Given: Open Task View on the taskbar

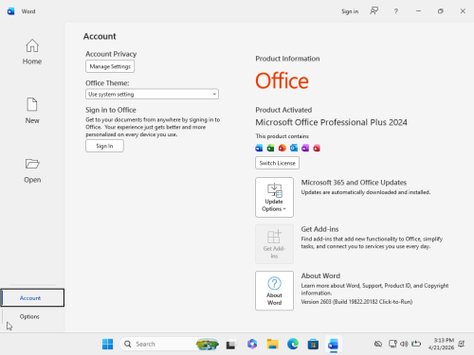Looking at the screenshot, I should tap(230, 344).
